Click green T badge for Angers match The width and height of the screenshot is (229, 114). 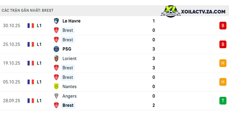pos(223,101)
